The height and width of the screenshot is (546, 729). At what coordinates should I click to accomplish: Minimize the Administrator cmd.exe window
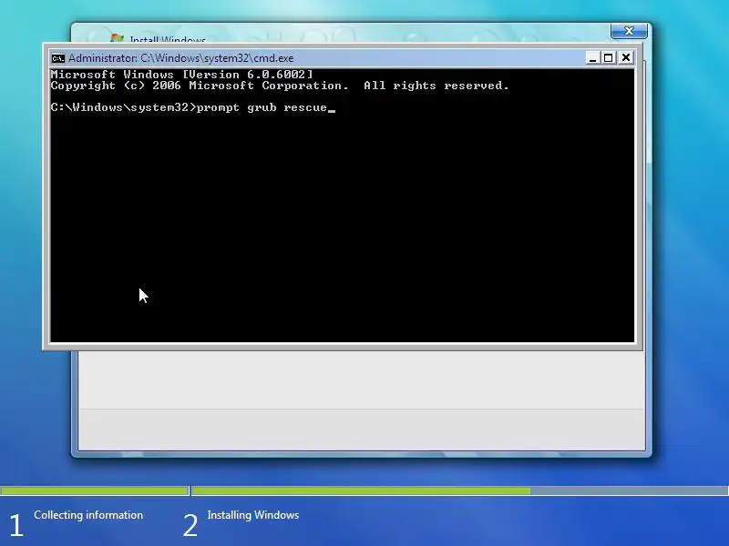[591, 58]
